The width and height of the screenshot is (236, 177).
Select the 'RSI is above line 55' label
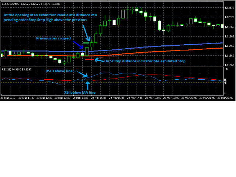61,71
